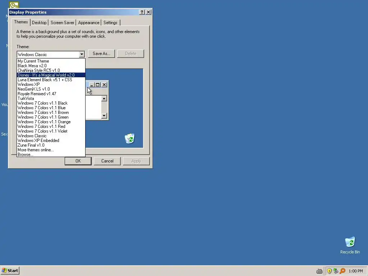Click the Apply button

point(136,161)
